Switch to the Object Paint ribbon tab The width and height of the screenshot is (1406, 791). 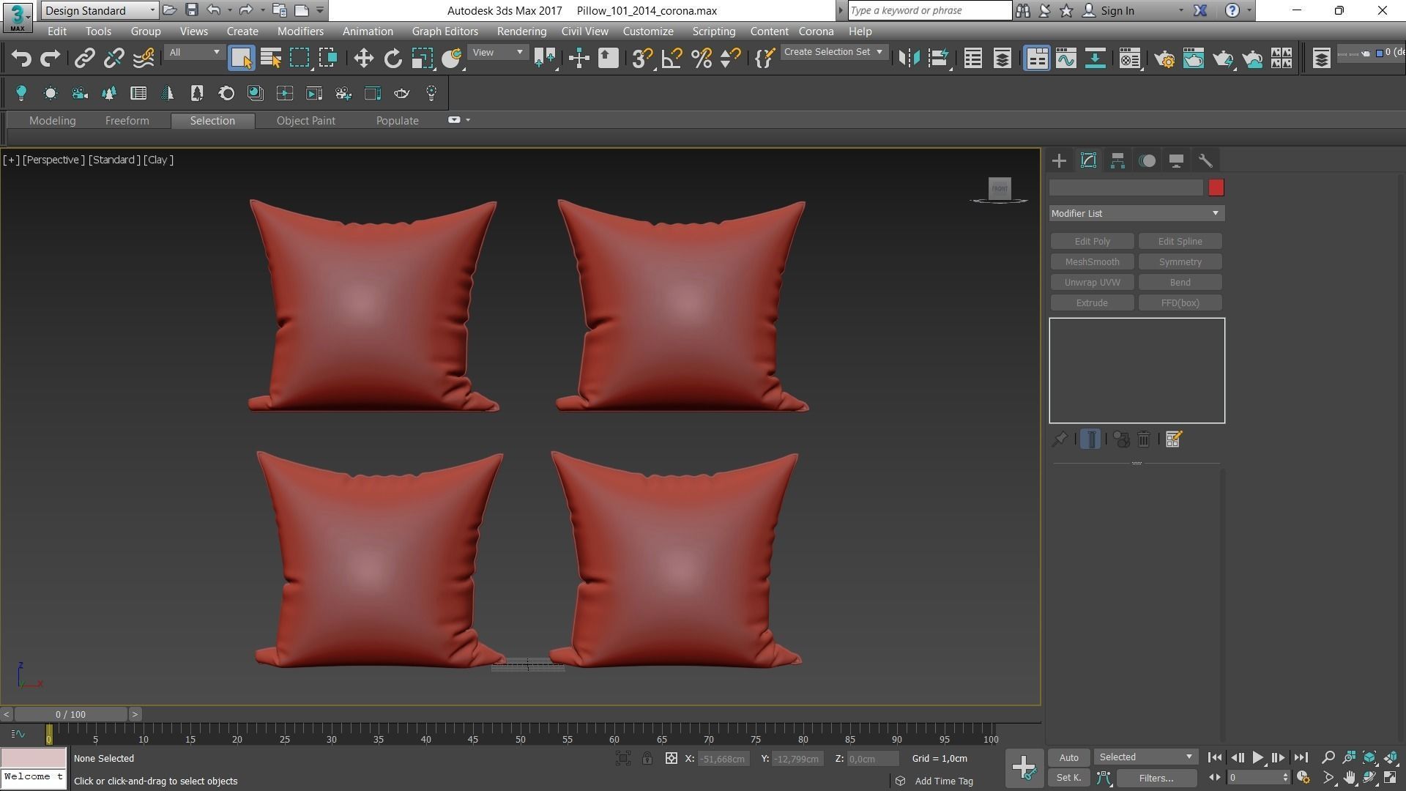pos(305,121)
